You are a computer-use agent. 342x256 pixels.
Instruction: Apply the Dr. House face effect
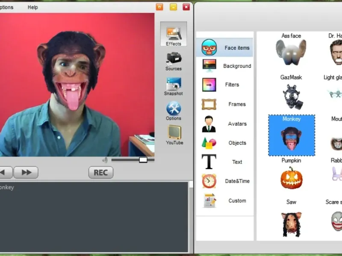coord(336,52)
